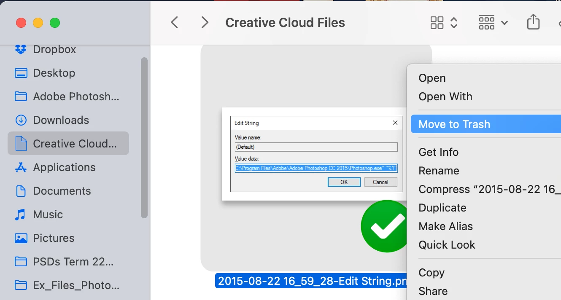The image size is (561, 300).
Task: Open PSDs Term 22... folder label
Action: click(x=73, y=262)
